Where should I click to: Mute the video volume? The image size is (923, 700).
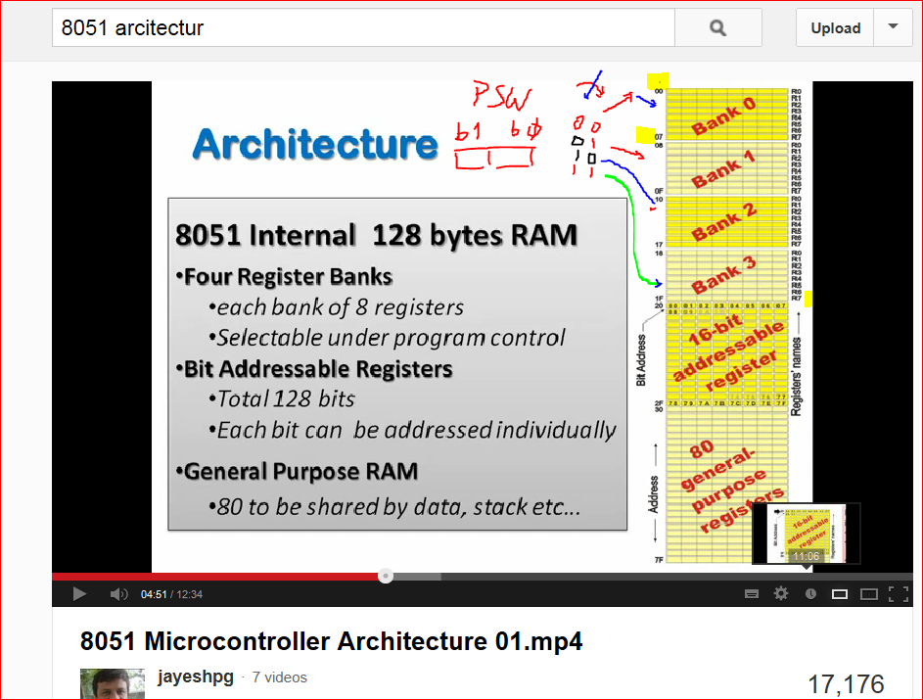[x=118, y=594]
